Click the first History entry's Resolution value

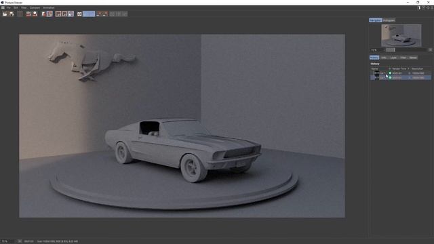click(x=418, y=73)
